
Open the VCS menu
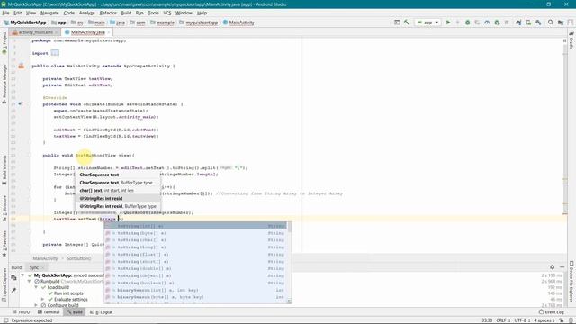[167, 13]
